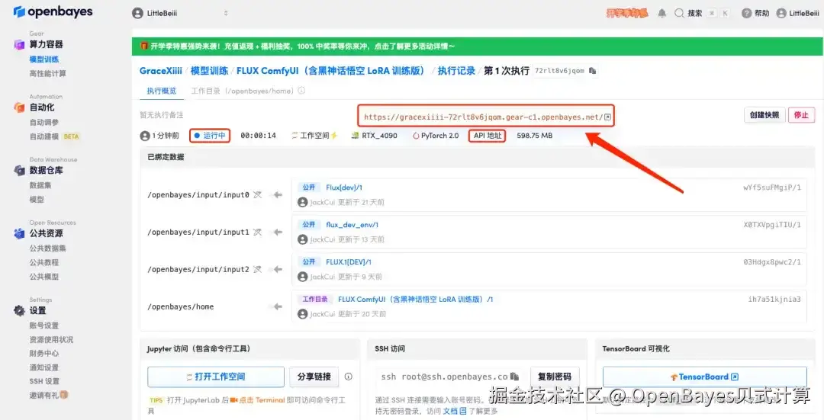
Task: Open 资源使用状况 in the sidebar
Action: [52, 340]
